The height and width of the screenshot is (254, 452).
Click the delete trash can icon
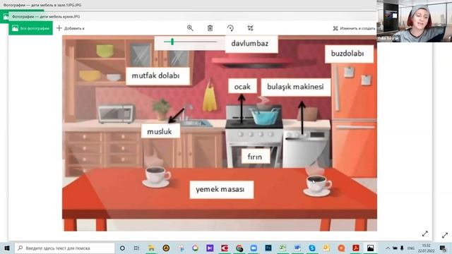[x=210, y=28]
